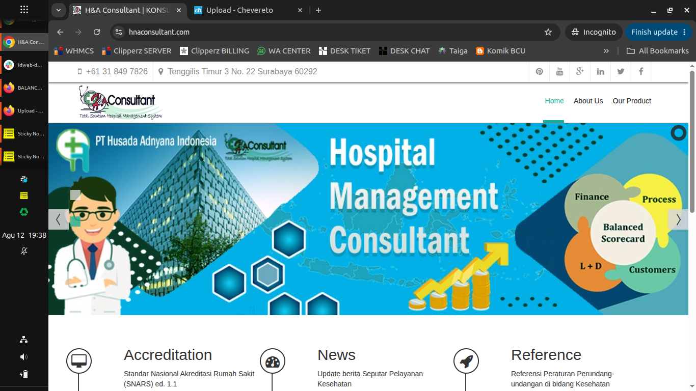
Task: Open the volume control in the system tray
Action: (x=24, y=357)
